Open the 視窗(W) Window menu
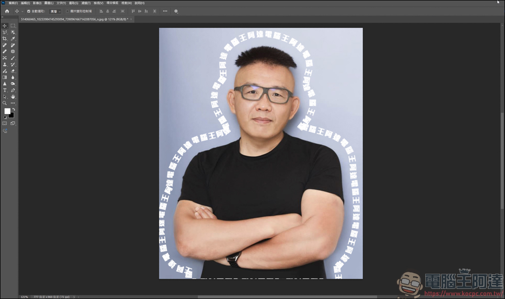Image resolution: width=505 pixels, height=299 pixels. click(x=126, y=3)
